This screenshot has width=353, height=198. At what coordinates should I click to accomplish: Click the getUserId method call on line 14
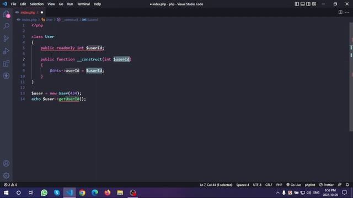69,99
